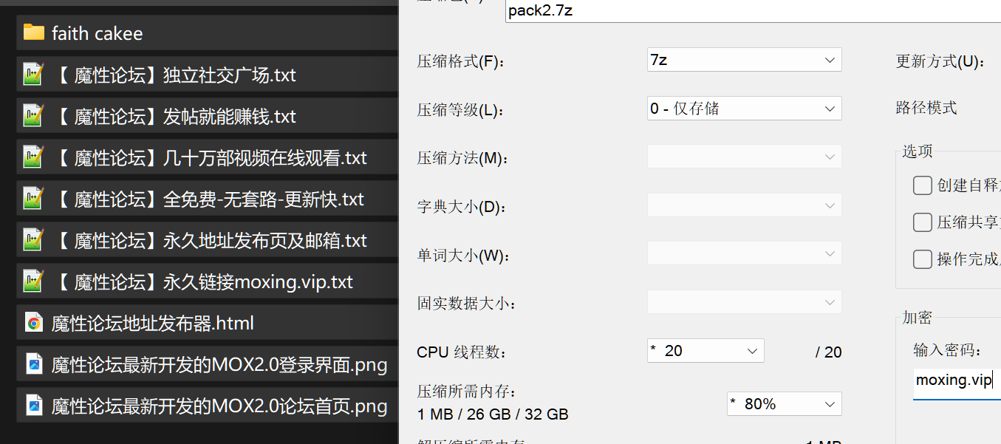This screenshot has height=444, width=1001.
Task: Open the 压缩格式 7z dropdown
Action: [745, 60]
